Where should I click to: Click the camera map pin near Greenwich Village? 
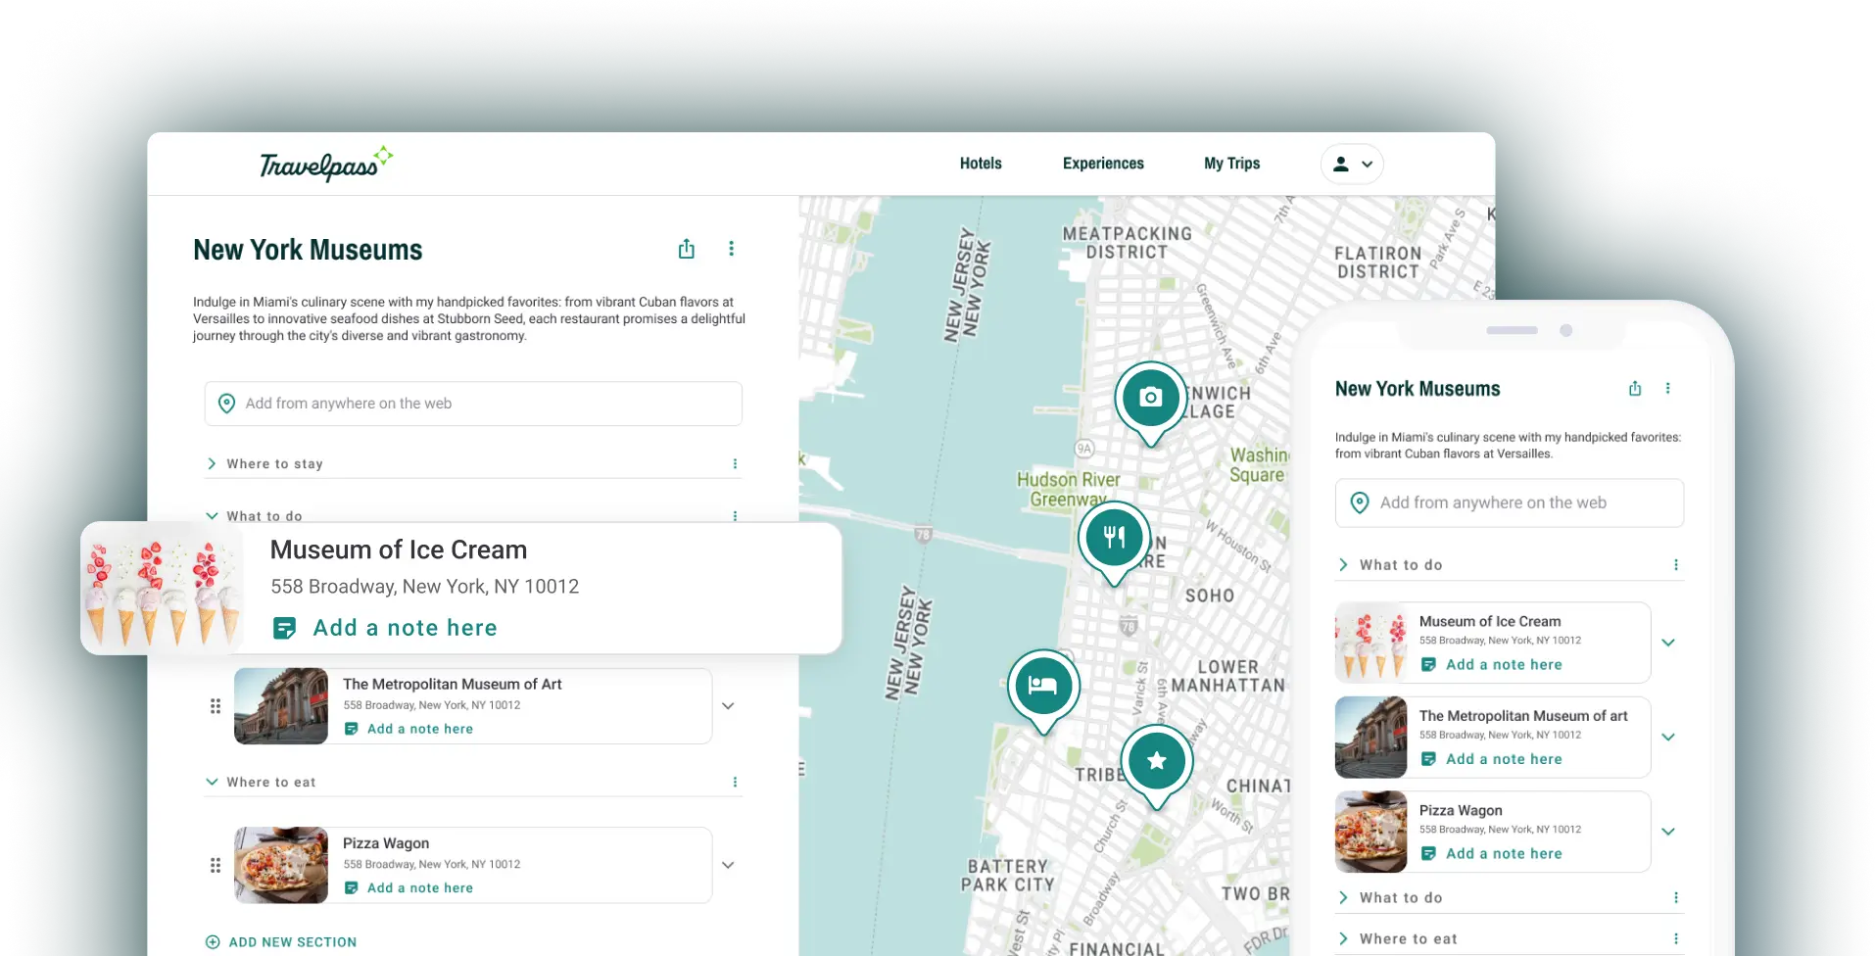(x=1150, y=398)
